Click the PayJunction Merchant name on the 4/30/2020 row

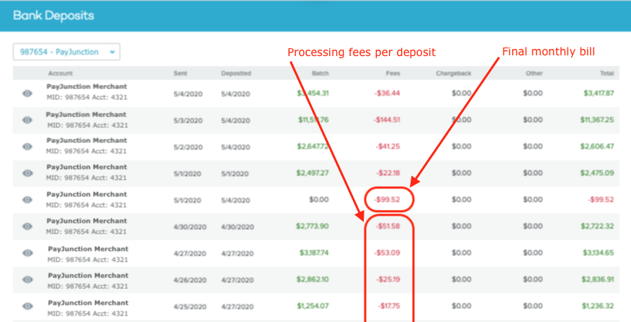pyautogui.click(x=86, y=221)
